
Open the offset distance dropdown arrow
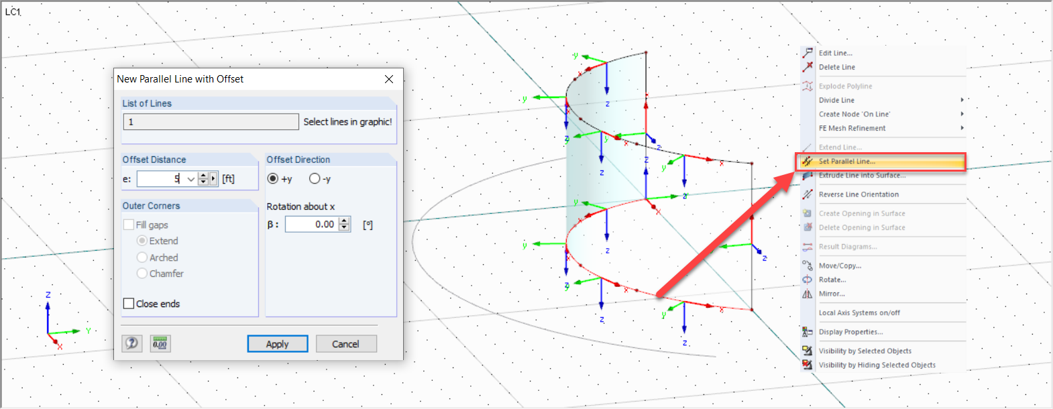pyautogui.click(x=190, y=179)
